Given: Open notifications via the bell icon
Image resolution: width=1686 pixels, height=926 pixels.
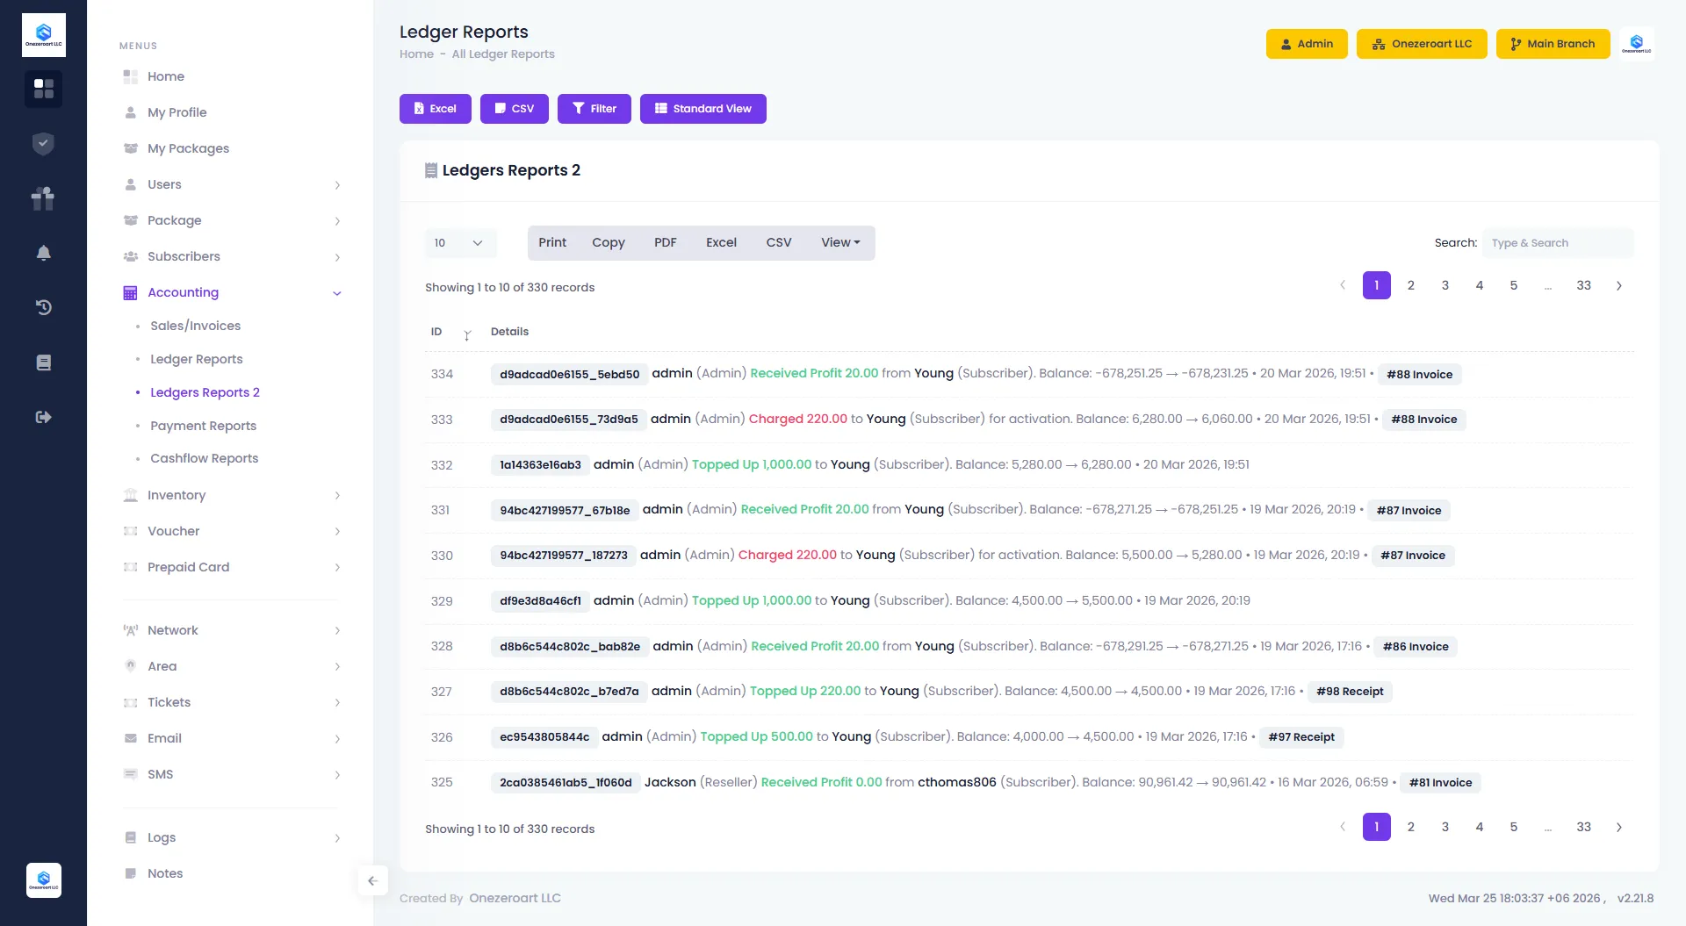Looking at the screenshot, I should [x=43, y=253].
